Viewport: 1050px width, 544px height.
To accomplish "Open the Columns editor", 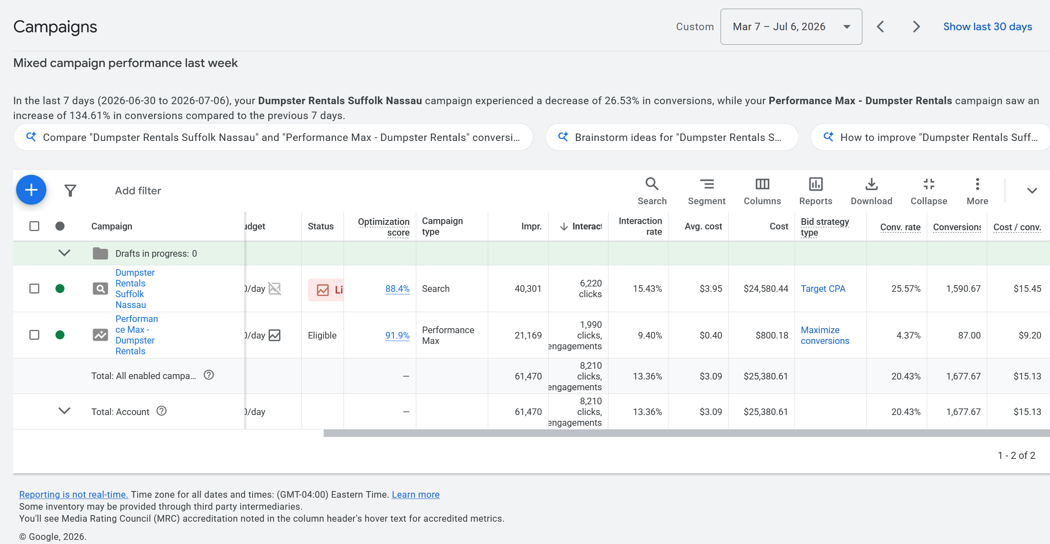I will point(762,191).
